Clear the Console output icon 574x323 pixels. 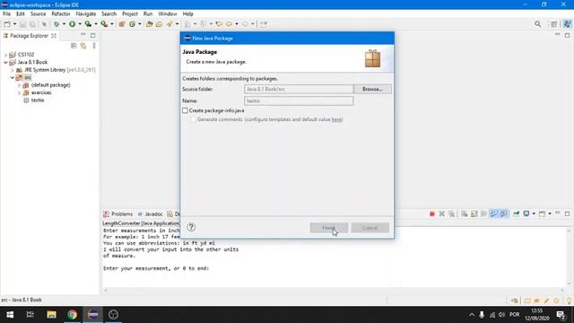click(x=465, y=214)
